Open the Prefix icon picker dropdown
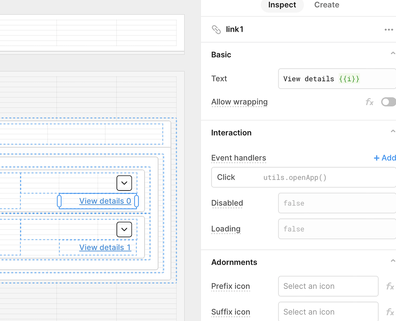This screenshot has height=321, width=396. coord(328,286)
